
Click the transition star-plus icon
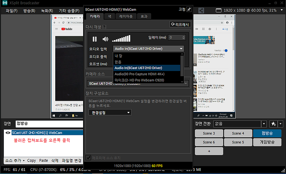pos(273,124)
